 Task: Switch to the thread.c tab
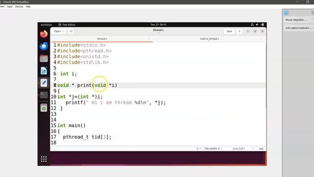point(102,39)
